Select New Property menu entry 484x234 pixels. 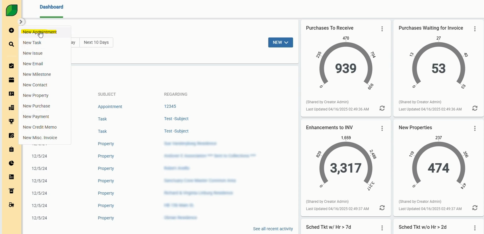(45, 95)
